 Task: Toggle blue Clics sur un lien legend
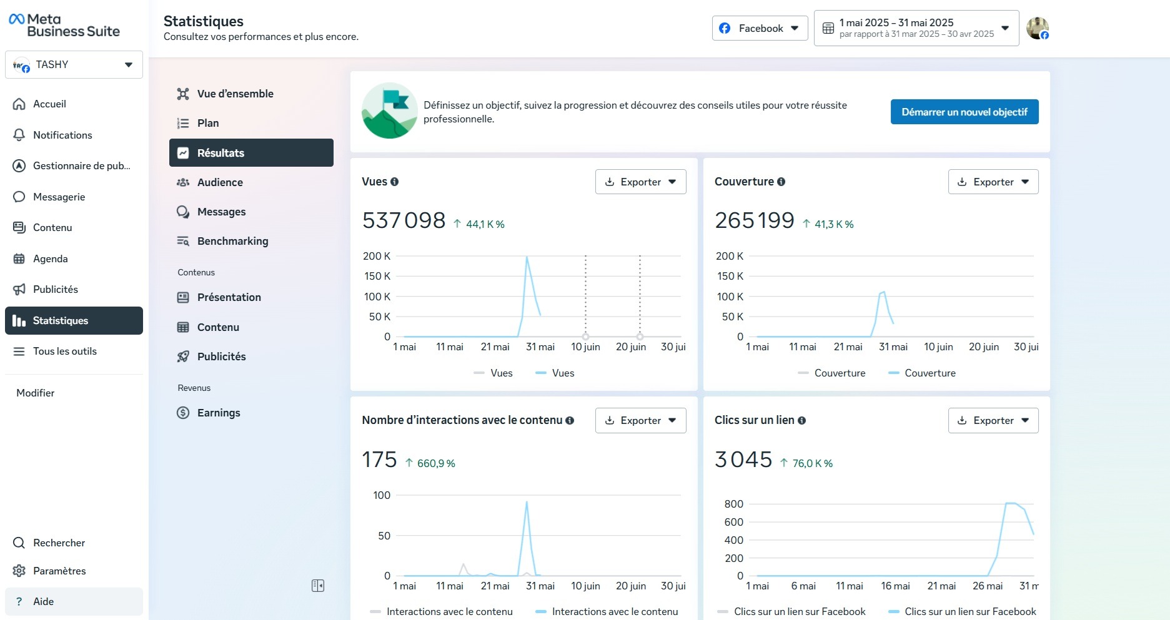point(962,611)
